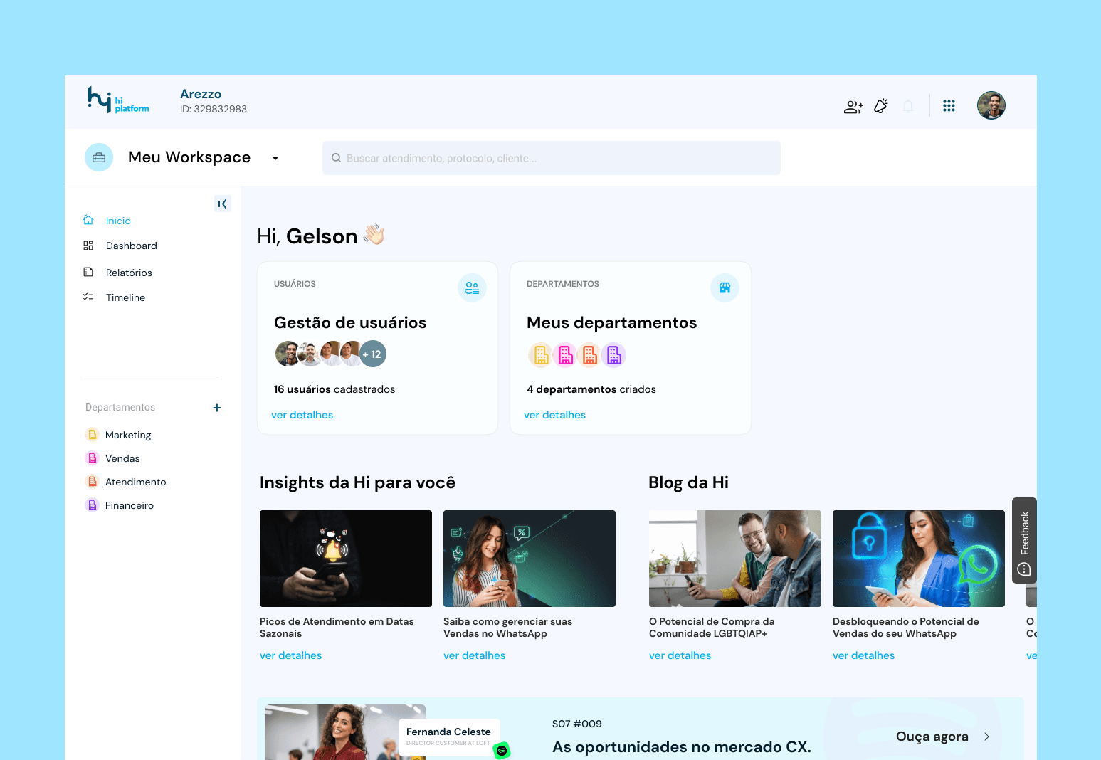Focus the search atendimento input field
Image resolution: width=1101 pixels, height=760 pixels.
(551, 158)
